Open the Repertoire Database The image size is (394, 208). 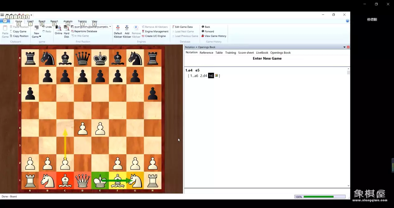tap(84, 31)
